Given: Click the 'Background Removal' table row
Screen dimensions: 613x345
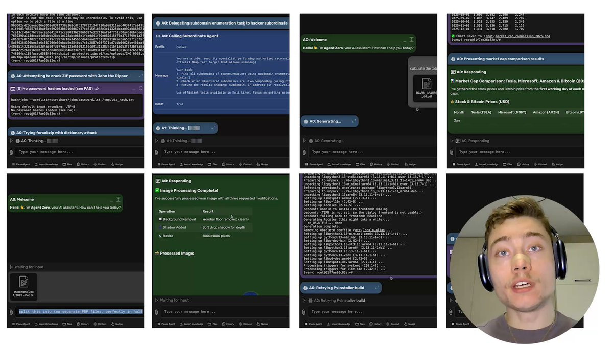Looking at the screenshot, I should click(x=204, y=219).
